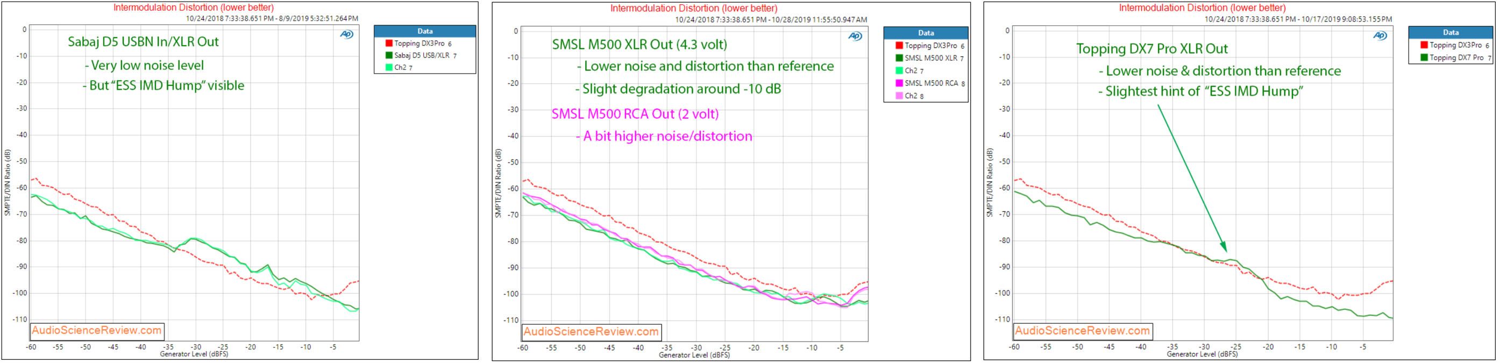Screen dimensions: 1500x363
Task: Click the AP logo in the SMSL M500 chart
Action: [855, 36]
